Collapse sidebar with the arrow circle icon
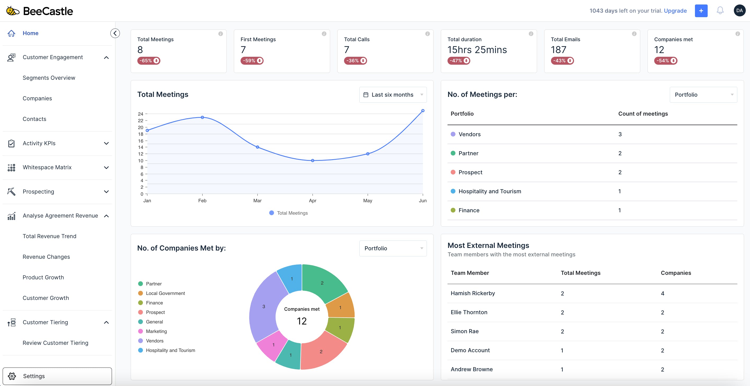 (115, 33)
